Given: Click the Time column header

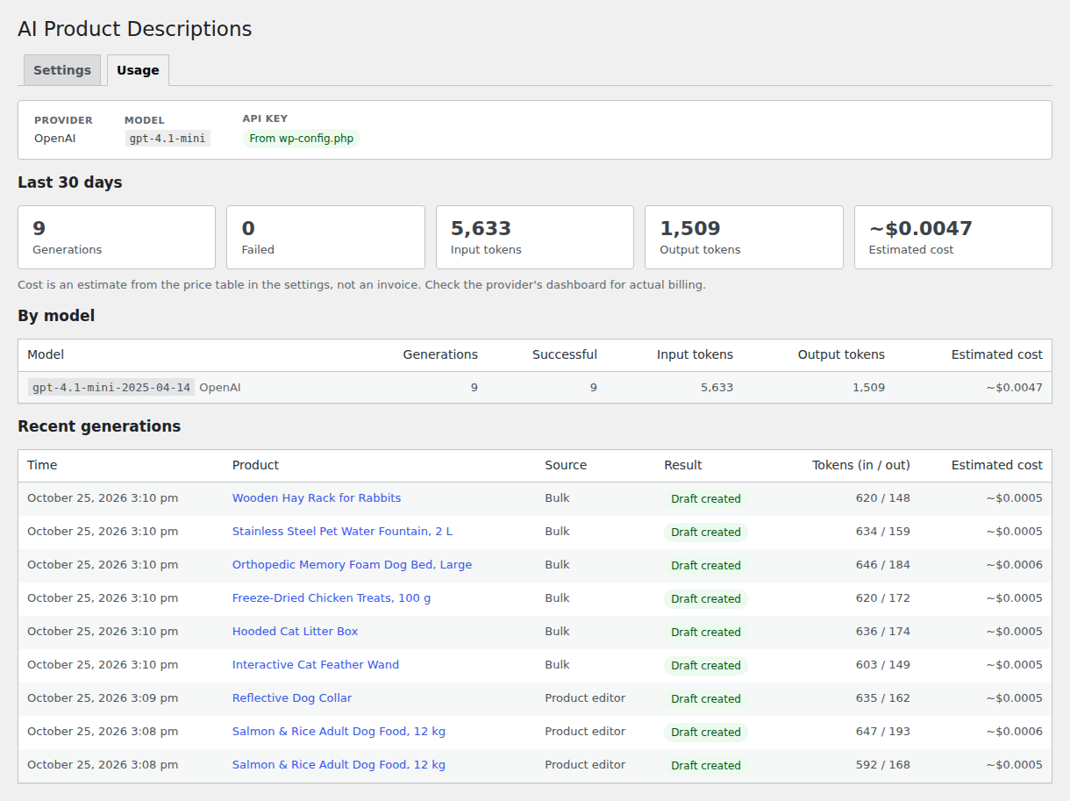Looking at the screenshot, I should tap(42, 465).
